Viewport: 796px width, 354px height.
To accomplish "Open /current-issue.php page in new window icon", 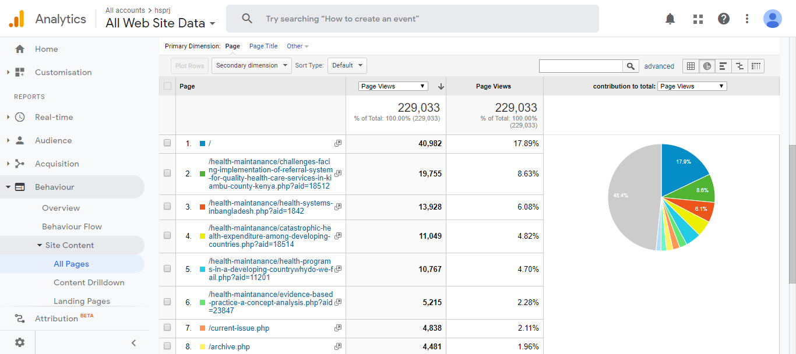I will pyautogui.click(x=338, y=328).
